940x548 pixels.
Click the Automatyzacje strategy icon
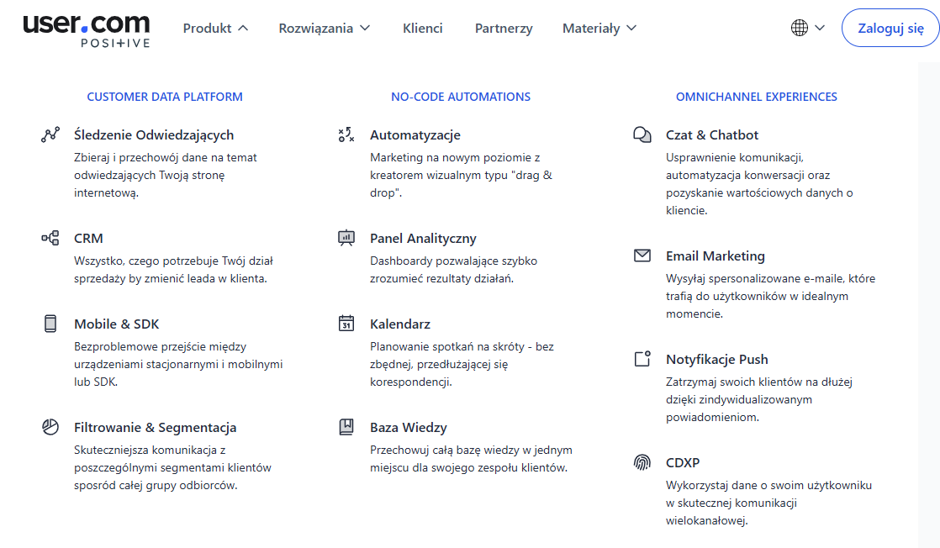tap(346, 134)
